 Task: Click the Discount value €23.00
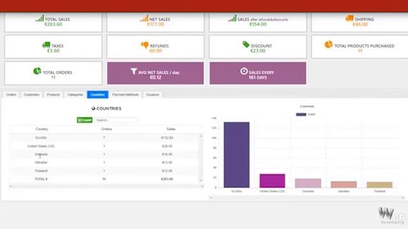(258, 51)
